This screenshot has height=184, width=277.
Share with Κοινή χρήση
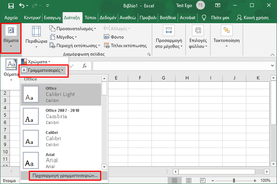pos(253,18)
